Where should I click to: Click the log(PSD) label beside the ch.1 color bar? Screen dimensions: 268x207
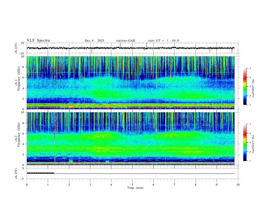click(x=253, y=88)
